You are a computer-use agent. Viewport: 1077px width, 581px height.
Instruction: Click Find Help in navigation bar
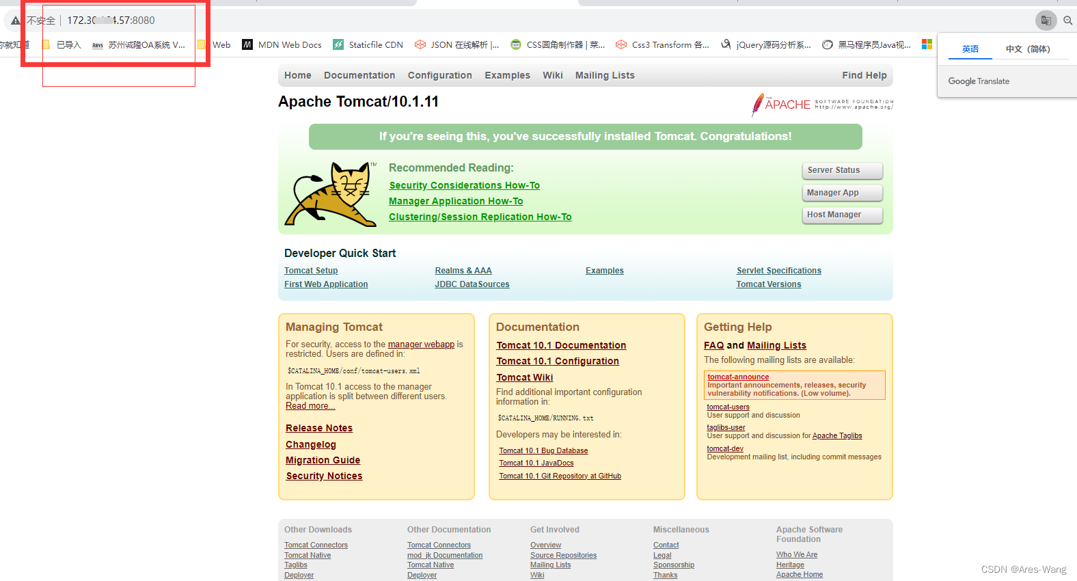click(864, 75)
